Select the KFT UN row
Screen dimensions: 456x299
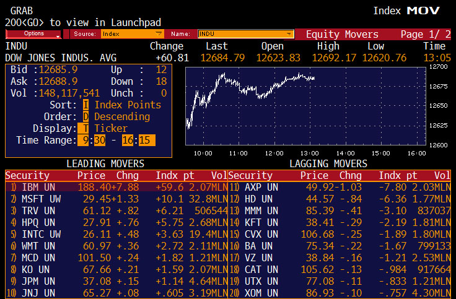point(340,223)
